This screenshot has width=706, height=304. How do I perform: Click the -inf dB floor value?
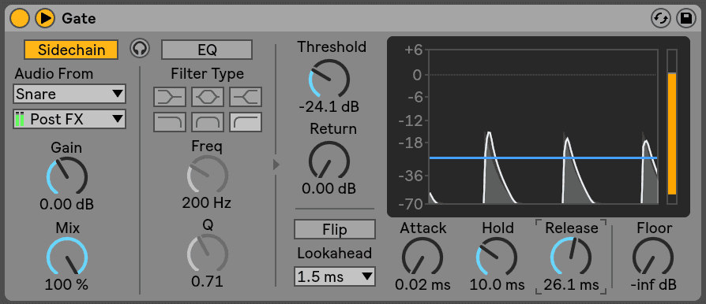tap(653, 284)
